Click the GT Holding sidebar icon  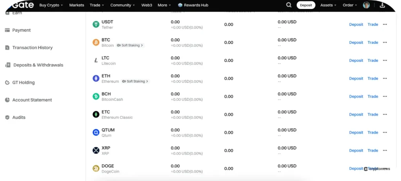[7, 82]
